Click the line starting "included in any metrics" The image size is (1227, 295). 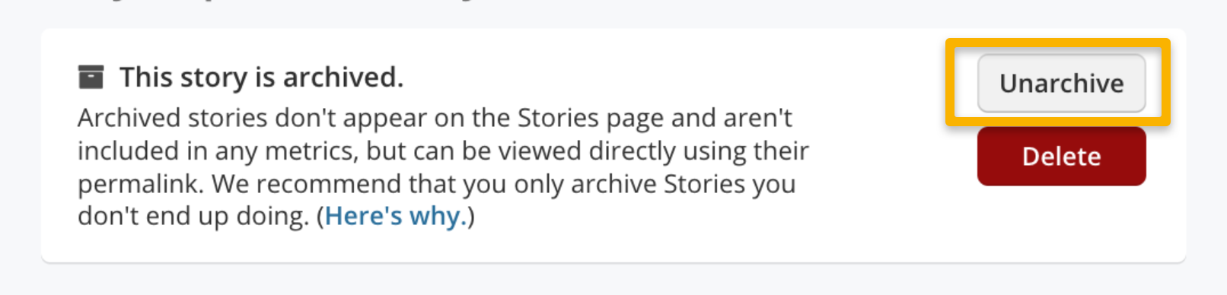pos(443,151)
